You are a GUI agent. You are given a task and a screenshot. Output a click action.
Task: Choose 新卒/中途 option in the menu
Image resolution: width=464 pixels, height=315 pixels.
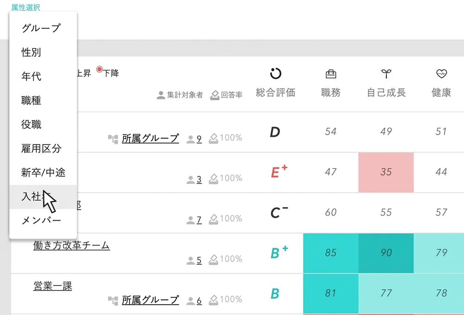click(43, 173)
